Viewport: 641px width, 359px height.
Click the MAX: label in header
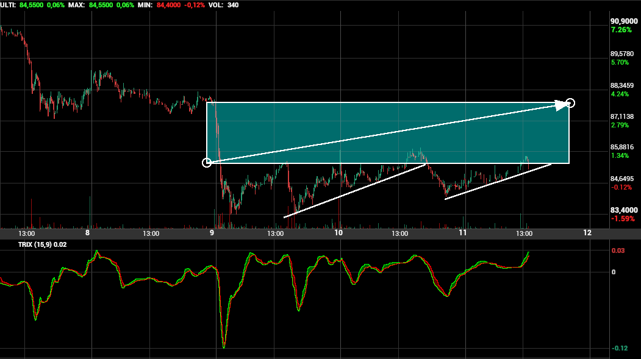pos(76,5)
